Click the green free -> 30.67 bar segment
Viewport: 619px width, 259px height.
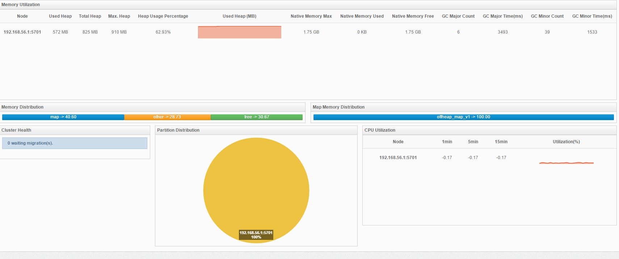click(257, 117)
